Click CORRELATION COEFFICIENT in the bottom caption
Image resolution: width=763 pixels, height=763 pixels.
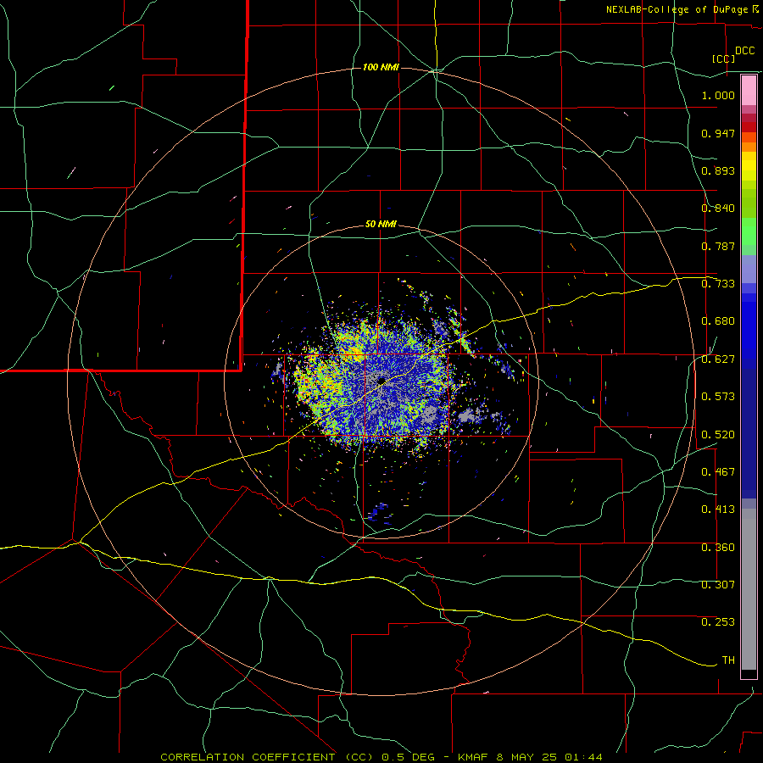pos(248,757)
